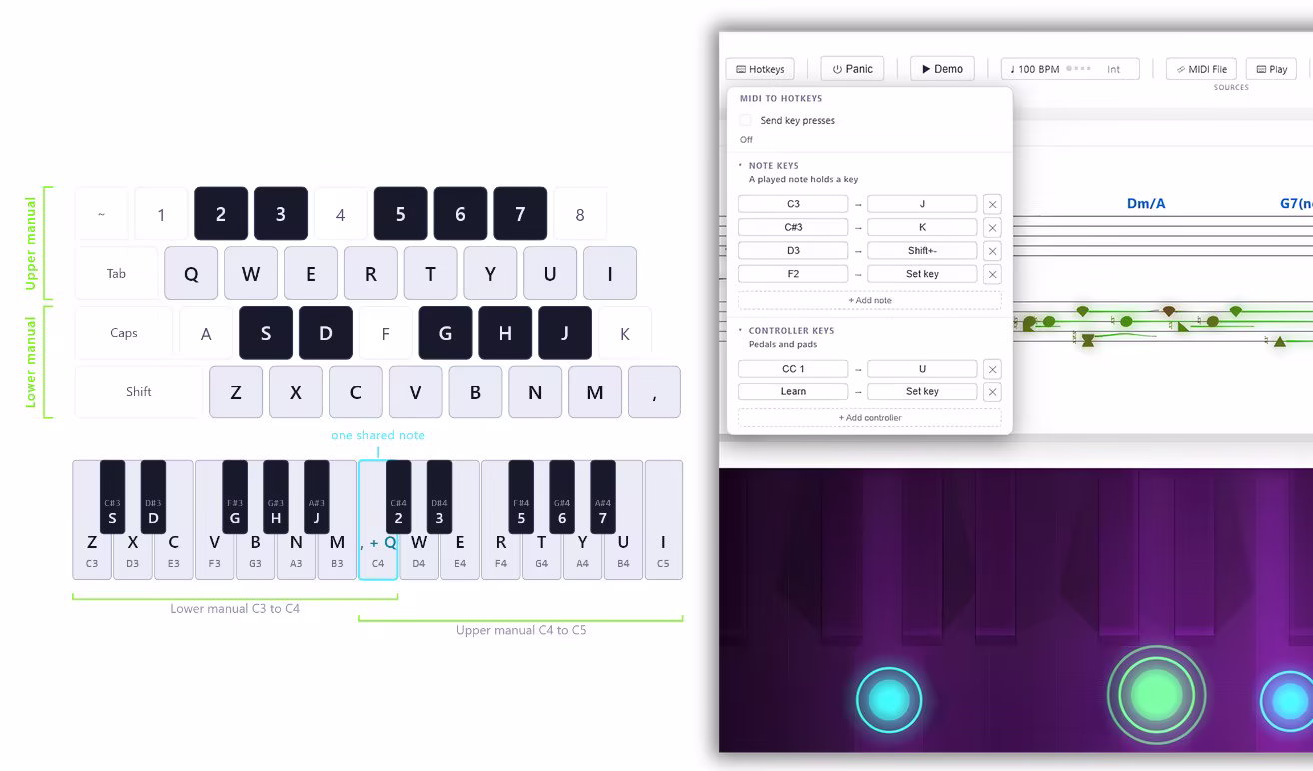1313x771 pixels.
Task: Click the CC 1 controller field
Action: pyautogui.click(x=793, y=369)
